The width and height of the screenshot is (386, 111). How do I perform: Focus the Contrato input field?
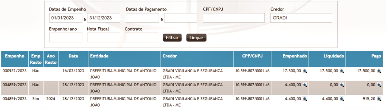141,37
